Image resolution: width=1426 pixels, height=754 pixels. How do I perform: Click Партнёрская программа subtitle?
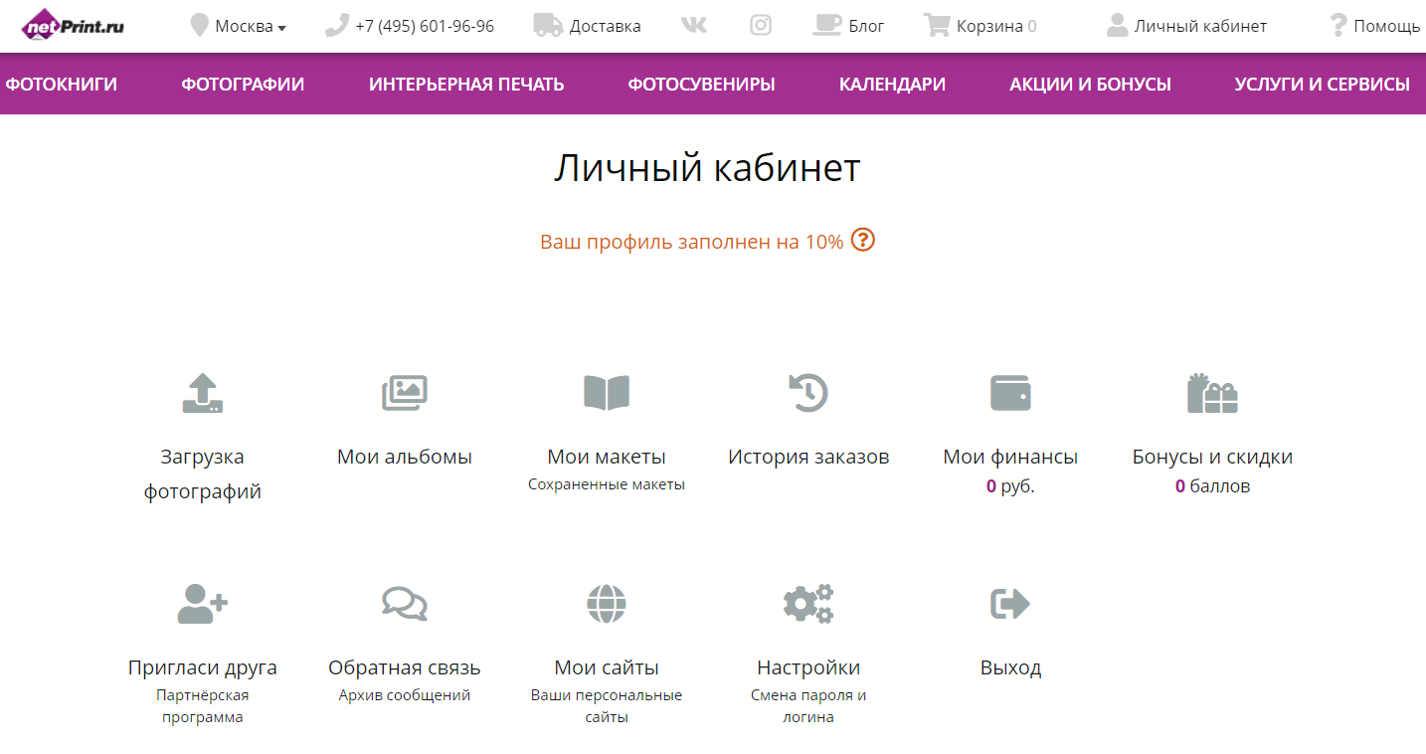(203, 706)
